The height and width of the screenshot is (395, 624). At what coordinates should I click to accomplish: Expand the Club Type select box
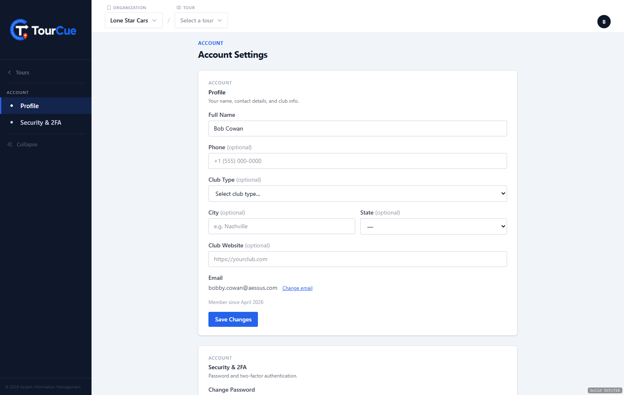tap(357, 193)
